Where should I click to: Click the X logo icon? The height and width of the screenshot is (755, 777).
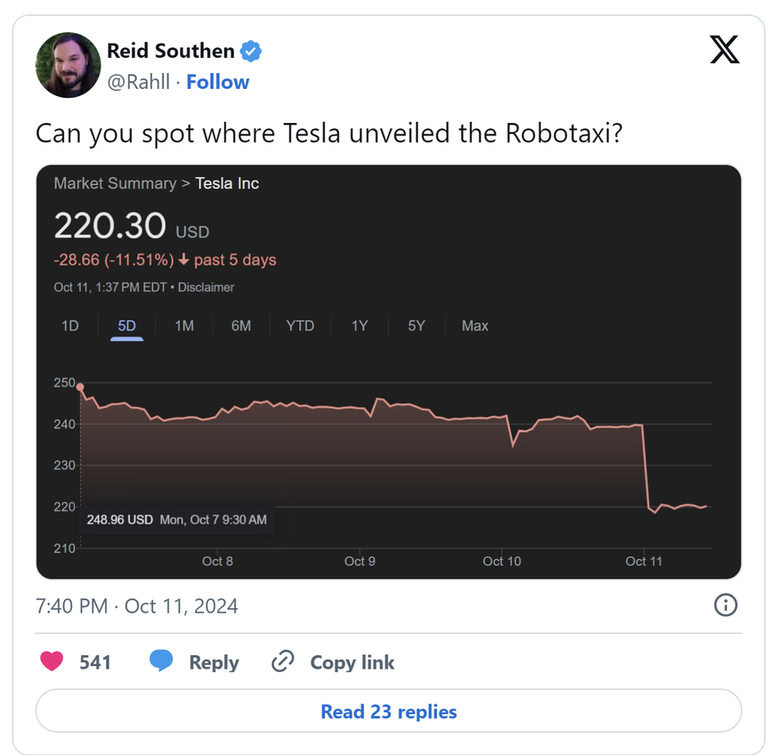(x=724, y=51)
